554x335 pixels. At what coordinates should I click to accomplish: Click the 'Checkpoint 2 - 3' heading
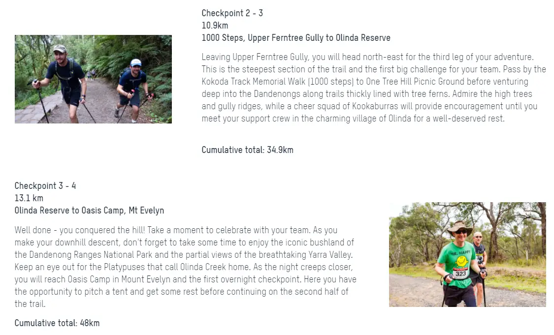[x=232, y=13]
